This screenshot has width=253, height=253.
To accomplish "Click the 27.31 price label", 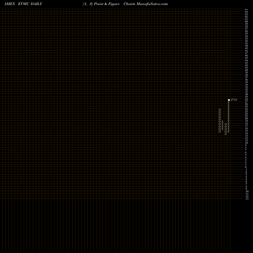I will pyautogui.click(x=234, y=100).
